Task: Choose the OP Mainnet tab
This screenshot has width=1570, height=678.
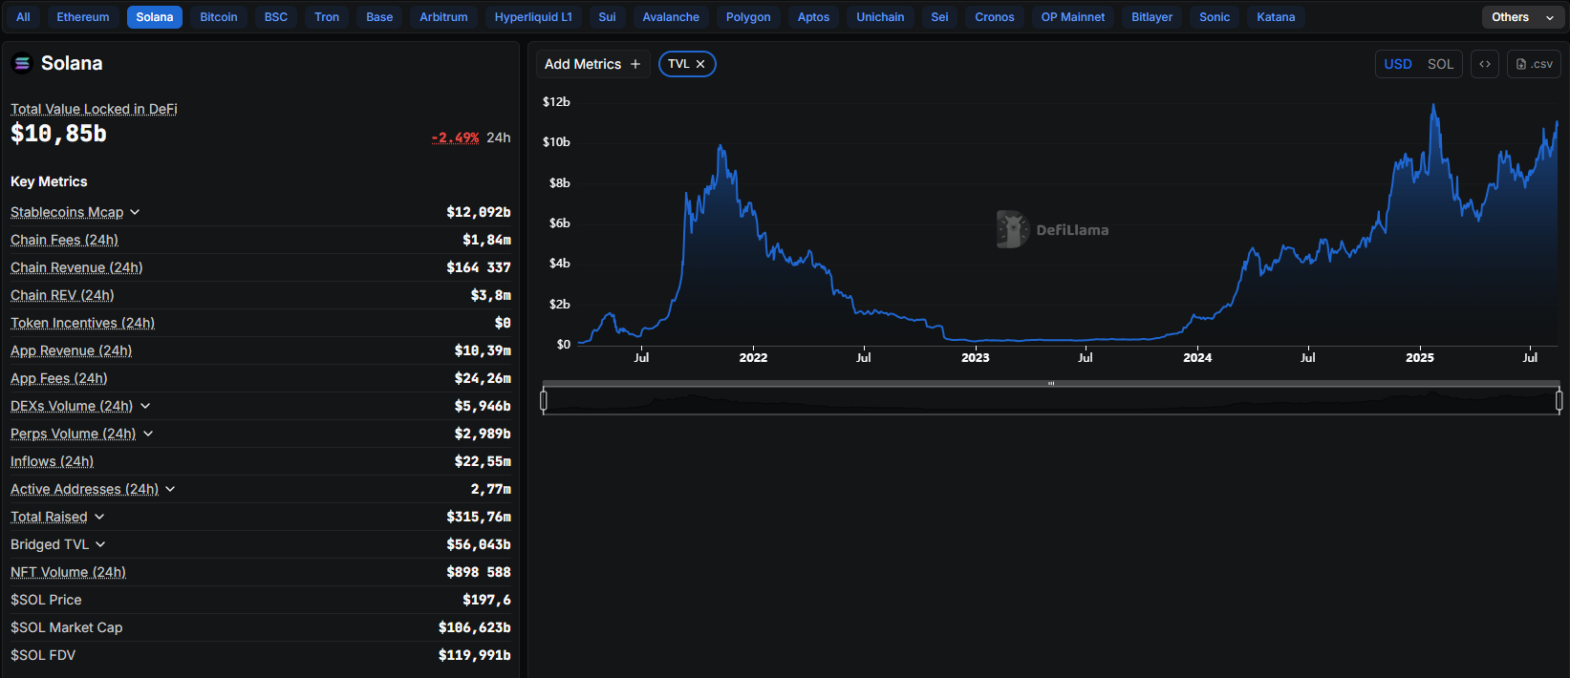Action: tap(1073, 17)
